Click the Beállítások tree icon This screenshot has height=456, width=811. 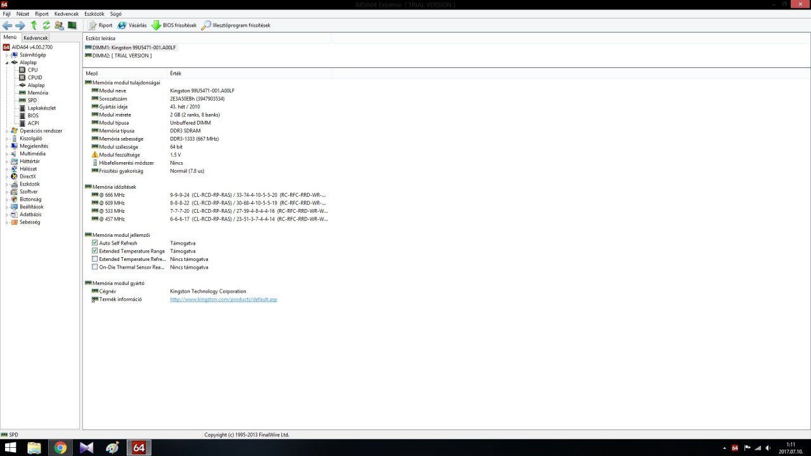coord(14,207)
